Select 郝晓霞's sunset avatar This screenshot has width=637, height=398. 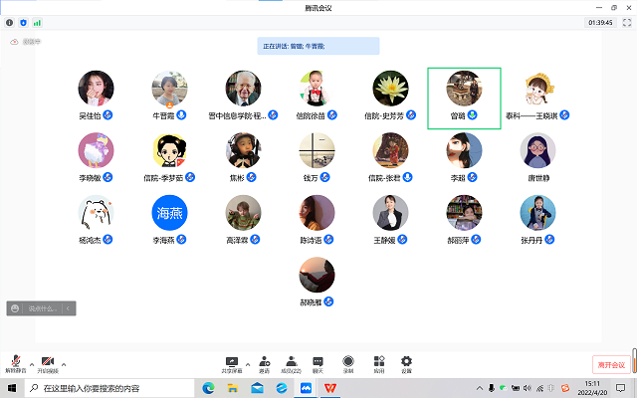pyautogui.click(x=317, y=275)
